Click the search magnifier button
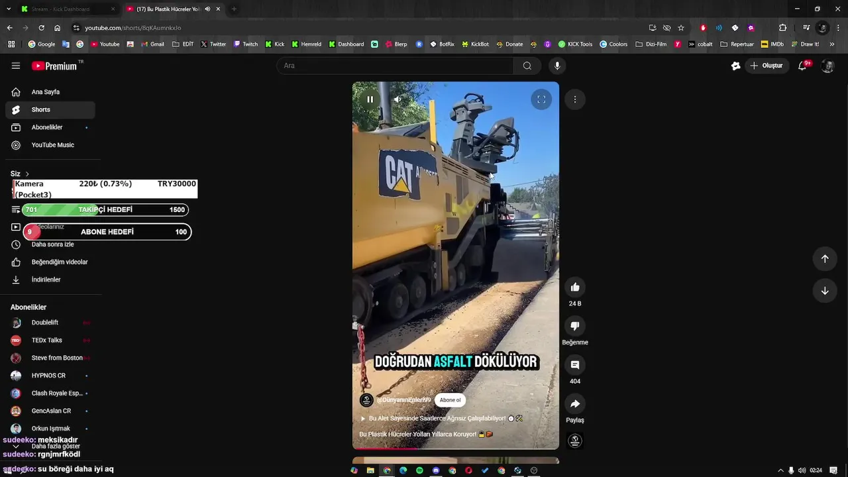The width and height of the screenshot is (848, 477). point(527,66)
